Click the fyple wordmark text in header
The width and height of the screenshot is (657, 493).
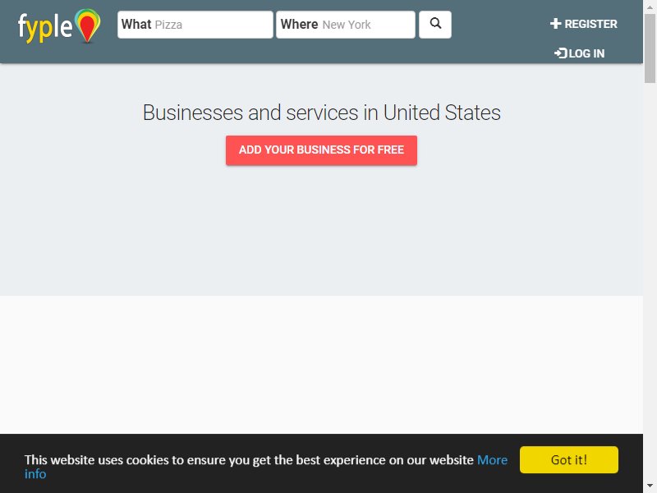(45, 27)
